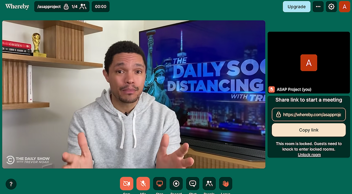Click the Unlock room link
352x194 pixels.
[x=309, y=155]
